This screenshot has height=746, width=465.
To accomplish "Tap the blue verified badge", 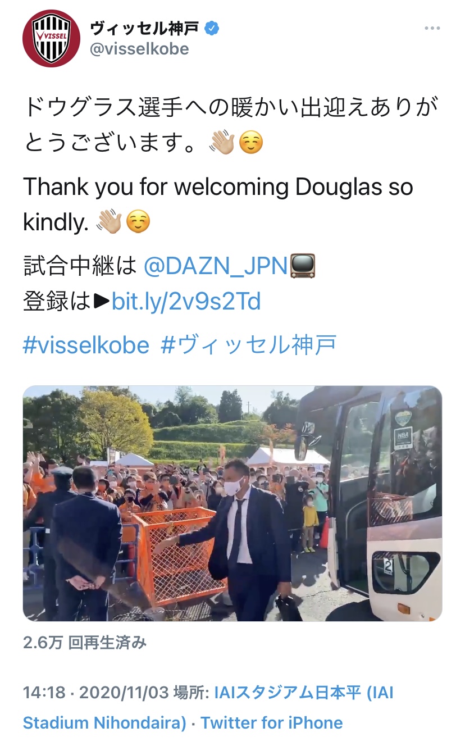I will 211,28.
